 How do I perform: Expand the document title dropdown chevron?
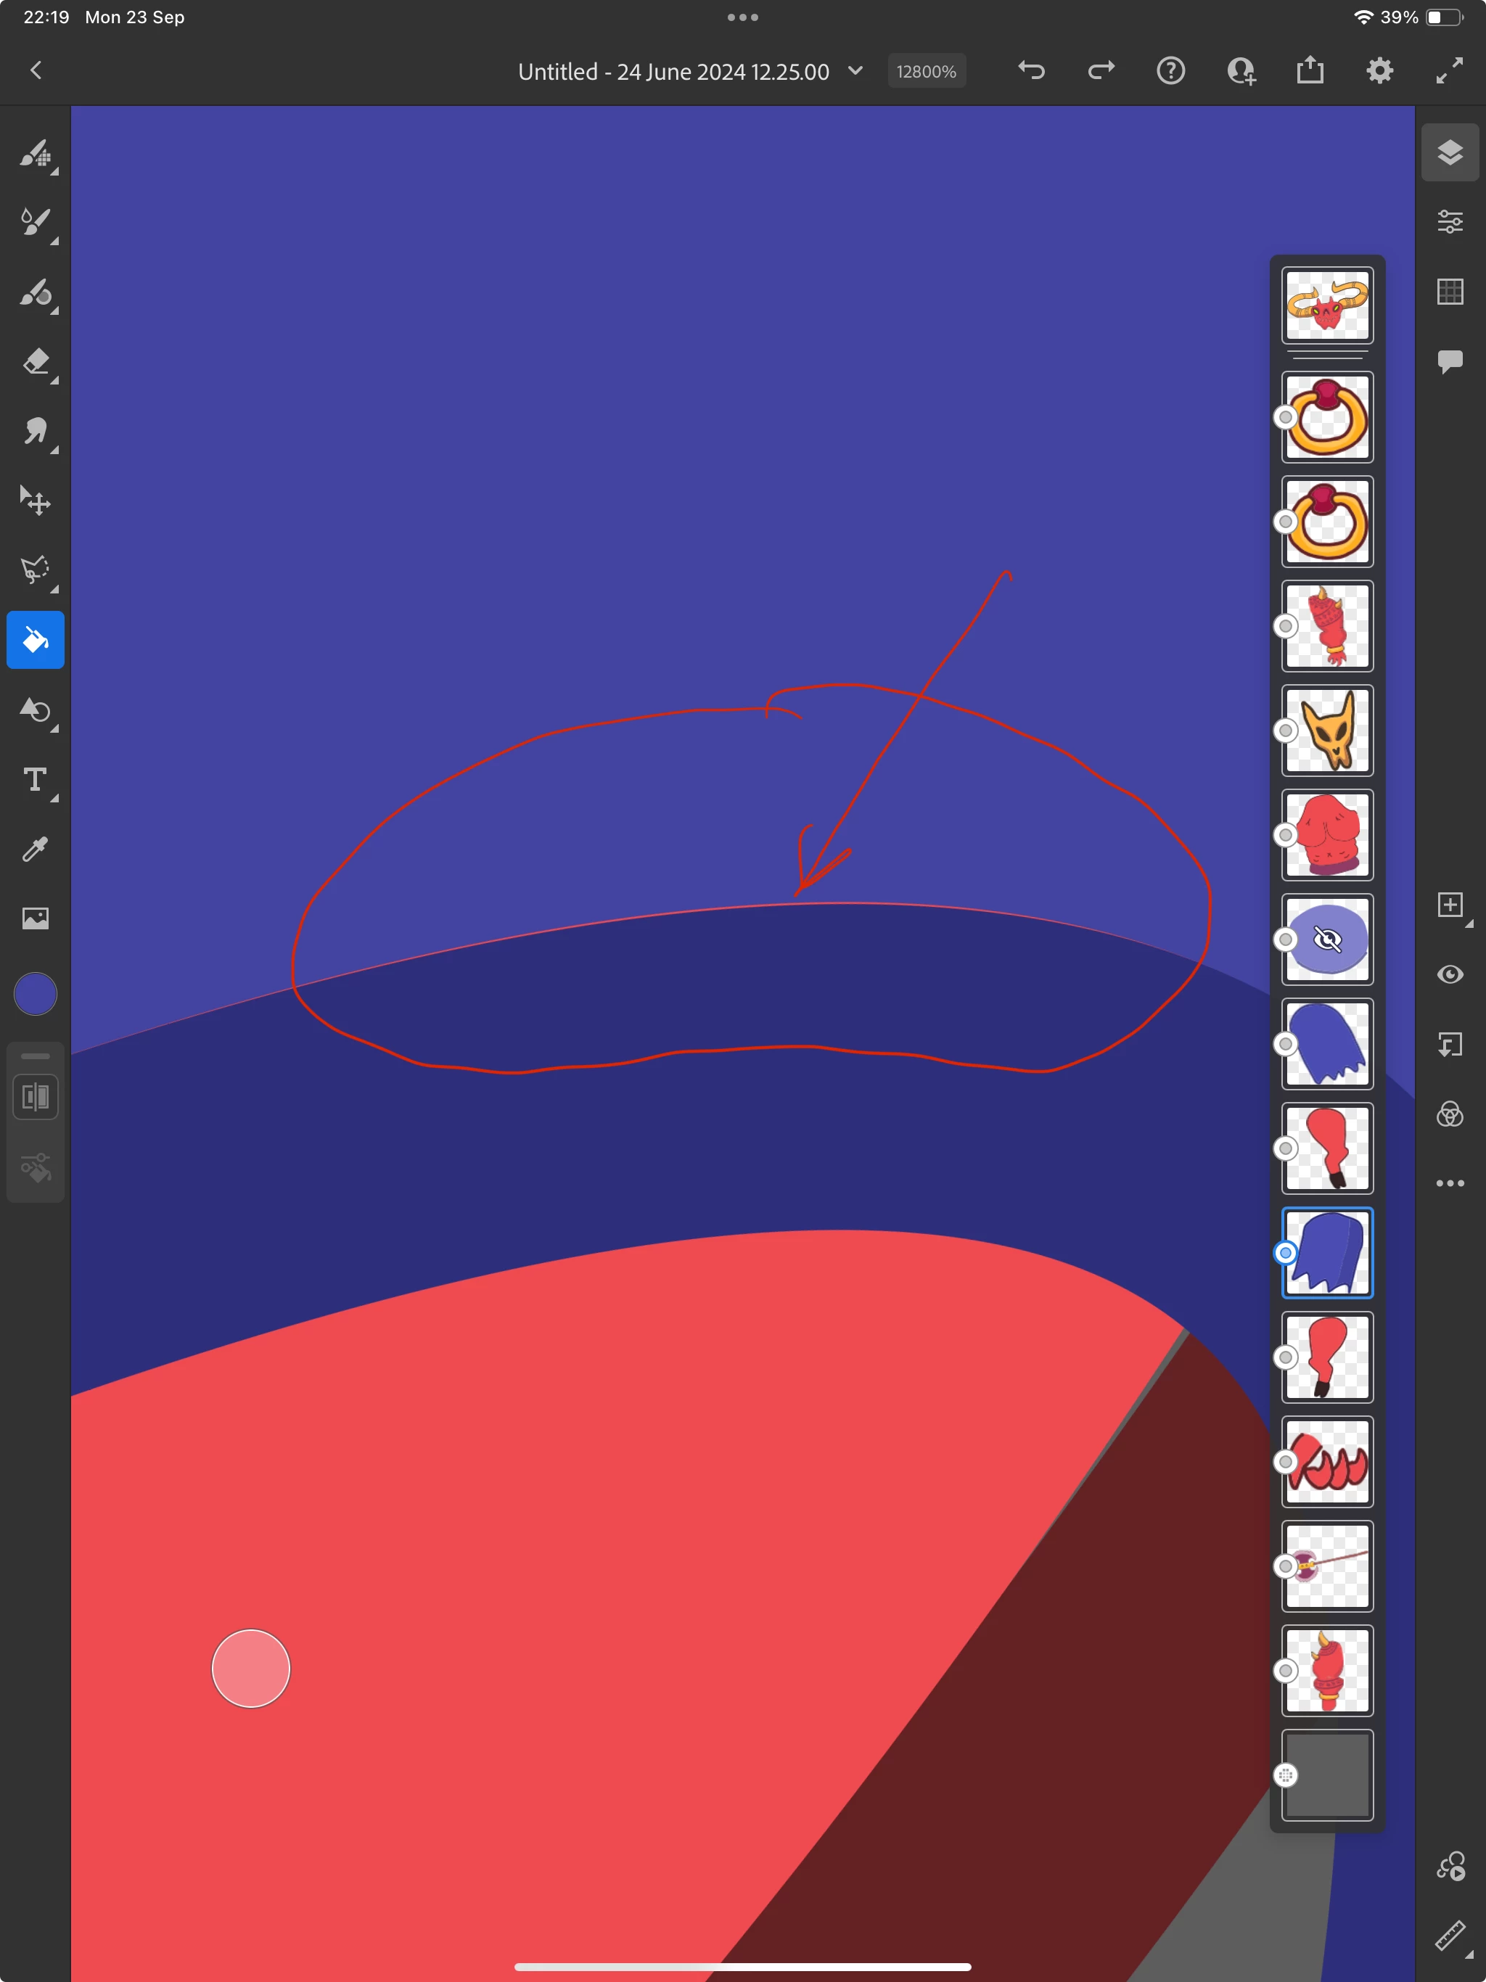[855, 71]
